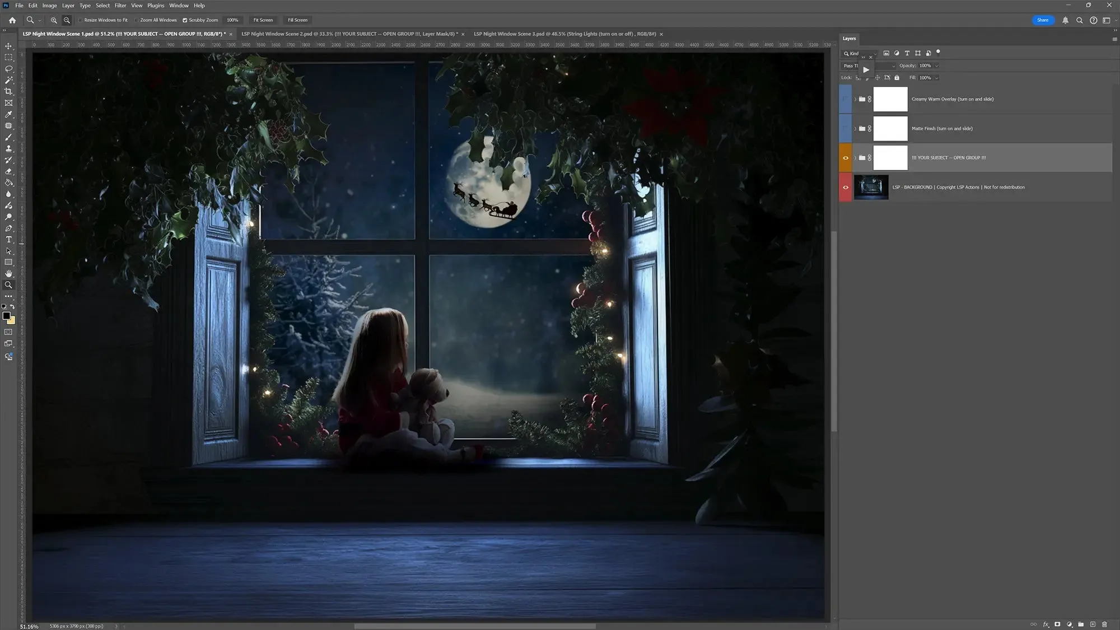Image resolution: width=1120 pixels, height=630 pixels.
Task: Select the Lasso tool
Action: pos(8,69)
